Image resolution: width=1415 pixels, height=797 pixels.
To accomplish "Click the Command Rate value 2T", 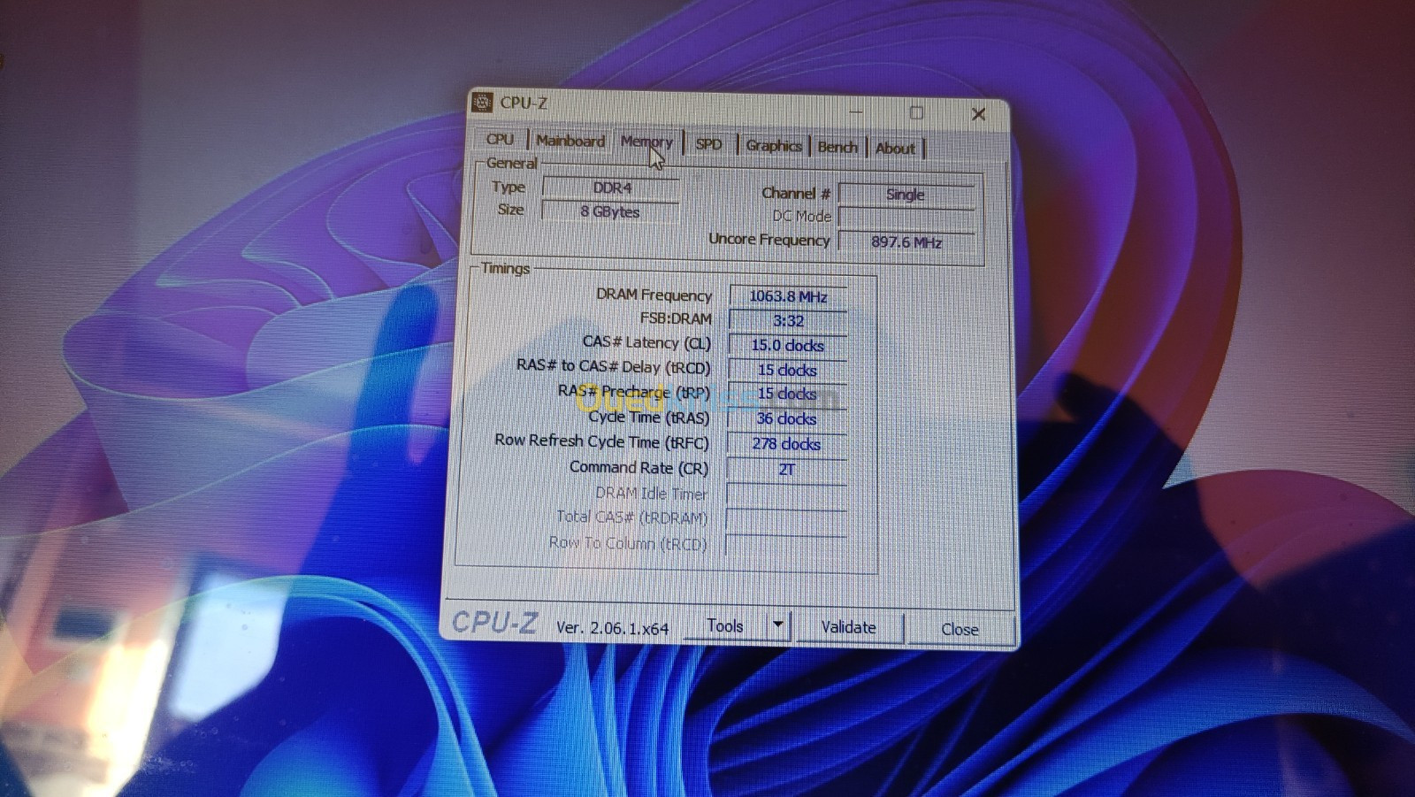I will point(786,470).
